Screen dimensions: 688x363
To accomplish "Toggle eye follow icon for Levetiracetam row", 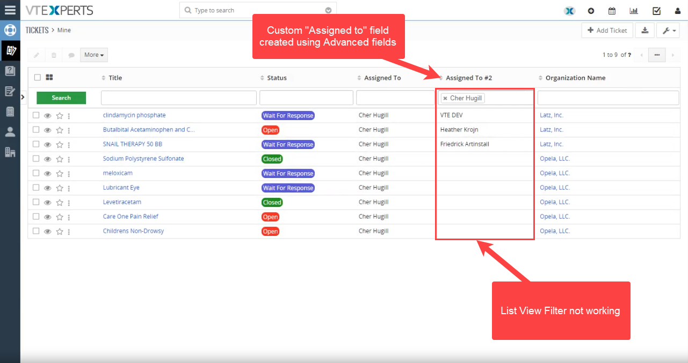I will click(x=48, y=203).
